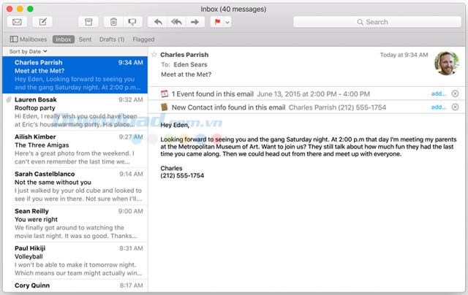Open the flag color dropdown arrow
The height and width of the screenshot is (295, 468).
[x=227, y=22]
